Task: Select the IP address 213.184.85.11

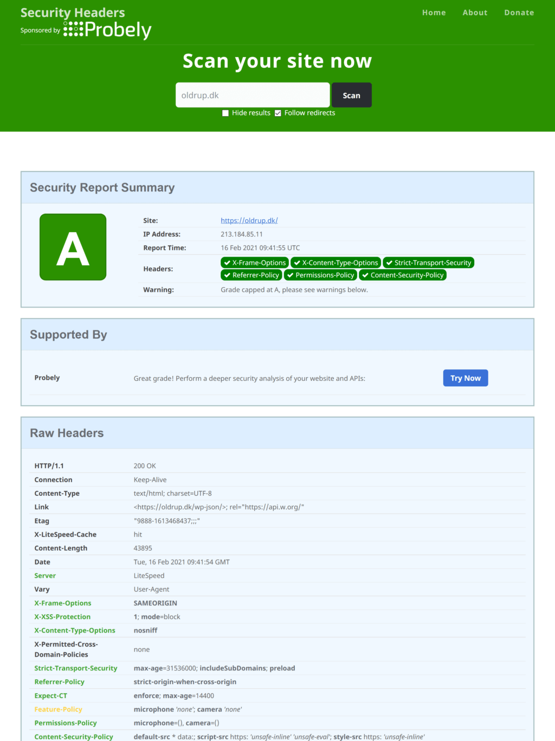Action: click(242, 234)
